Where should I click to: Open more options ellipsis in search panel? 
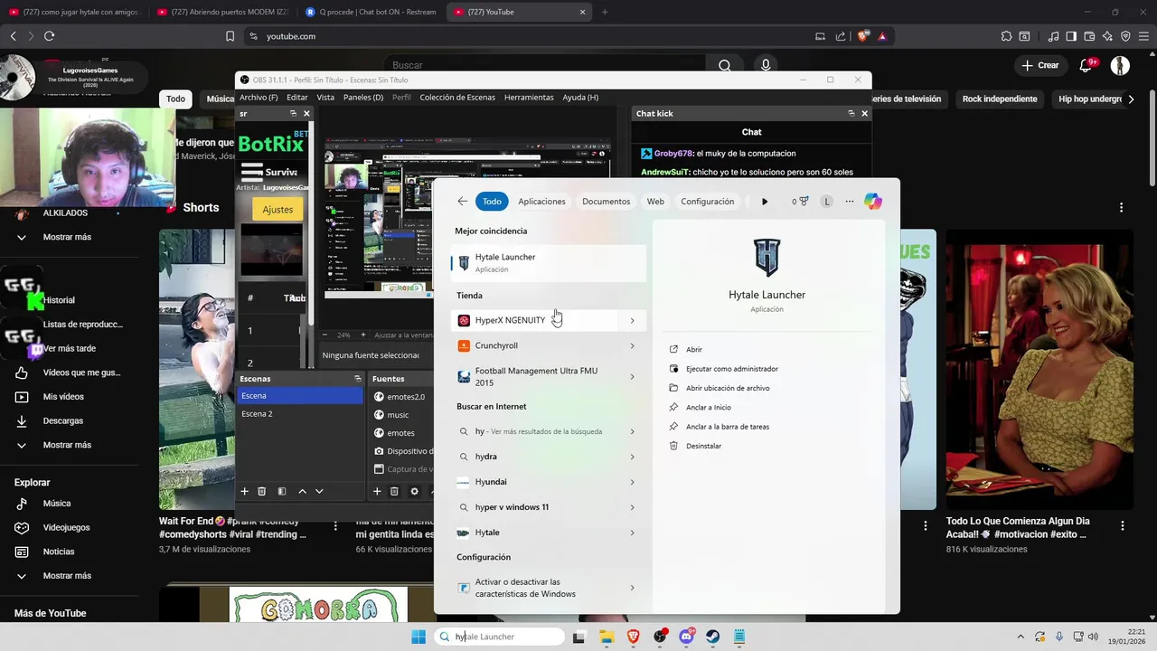(x=850, y=202)
